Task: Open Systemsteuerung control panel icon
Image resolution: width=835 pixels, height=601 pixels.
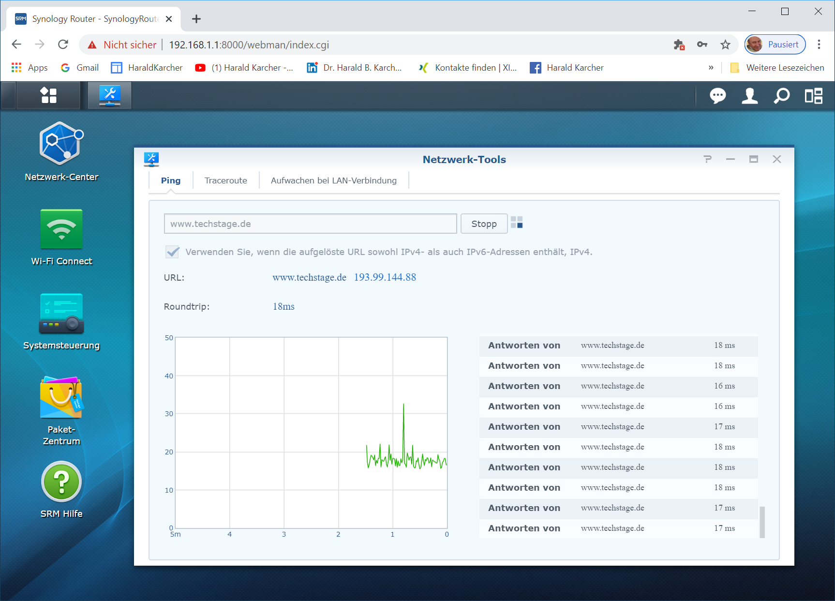Action: (x=61, y=314)
